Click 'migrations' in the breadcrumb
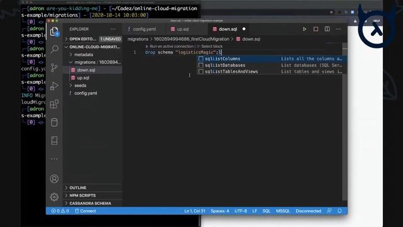The height and width of the screenshot is (227, 403). point(138,39)
